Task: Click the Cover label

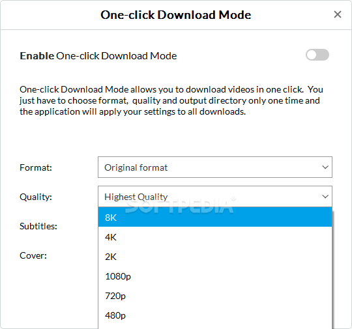Action: 33,255
